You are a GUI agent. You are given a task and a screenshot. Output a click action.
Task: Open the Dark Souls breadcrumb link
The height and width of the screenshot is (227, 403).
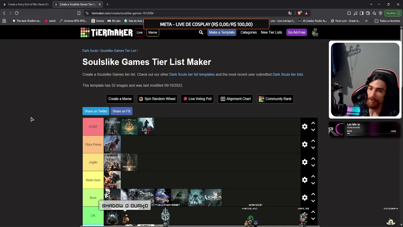pos(90,50)
